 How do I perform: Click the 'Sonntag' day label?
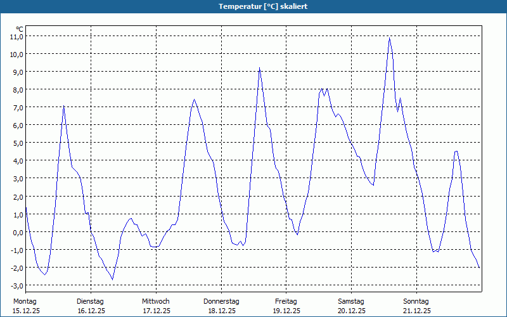point(416,302)
